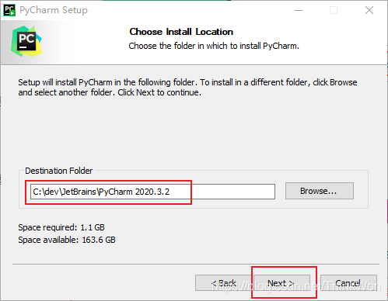Click the large PyCharm PC logo
The width and height of the screenshot is (388, 301).
click(26, 41)
